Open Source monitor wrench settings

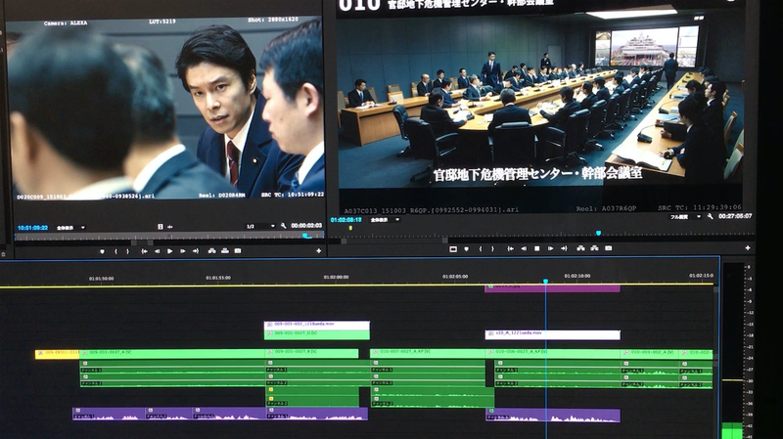[283, 226]
